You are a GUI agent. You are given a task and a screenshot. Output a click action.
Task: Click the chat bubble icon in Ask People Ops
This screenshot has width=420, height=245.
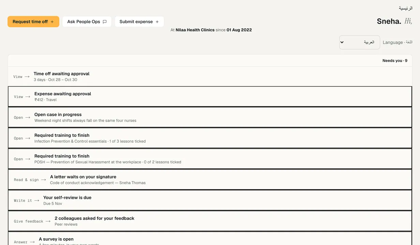pos(105,22)
